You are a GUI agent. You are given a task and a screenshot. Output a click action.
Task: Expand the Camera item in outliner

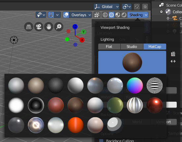(168, 18)
